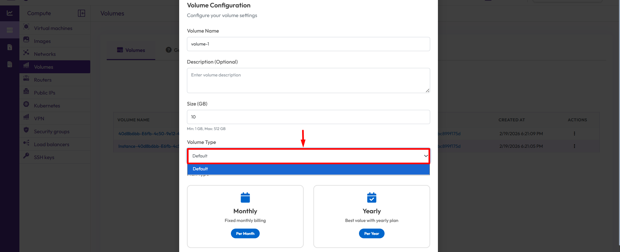Click the Security groups shield icon
620x252 pixels.
[x=27, y=130]
